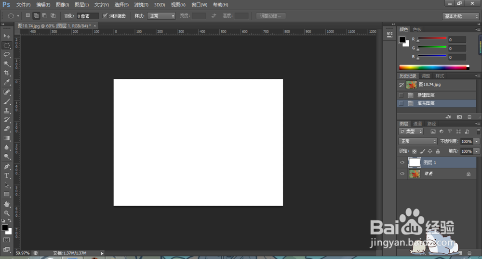Click the change screen mode icon
Screen dimensions: 482x259
(6, 249)
